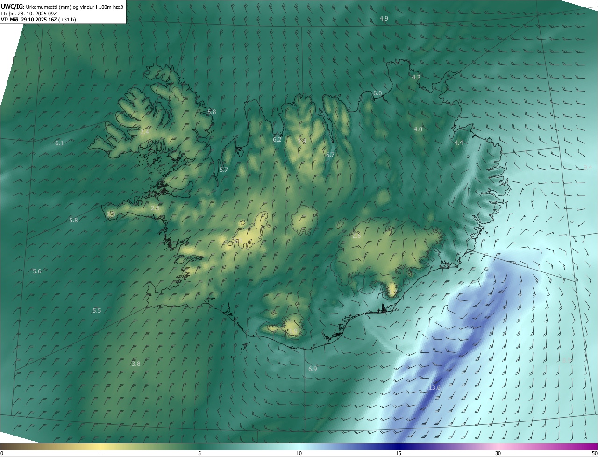This screenshot has width=598, height=457.
Task: Select the 5.5 map value
Action: click(x=97, y=310)
